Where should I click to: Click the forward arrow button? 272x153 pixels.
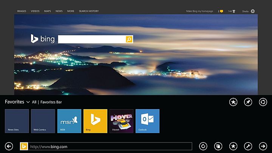pyautogui.click(x=263, y=146)
